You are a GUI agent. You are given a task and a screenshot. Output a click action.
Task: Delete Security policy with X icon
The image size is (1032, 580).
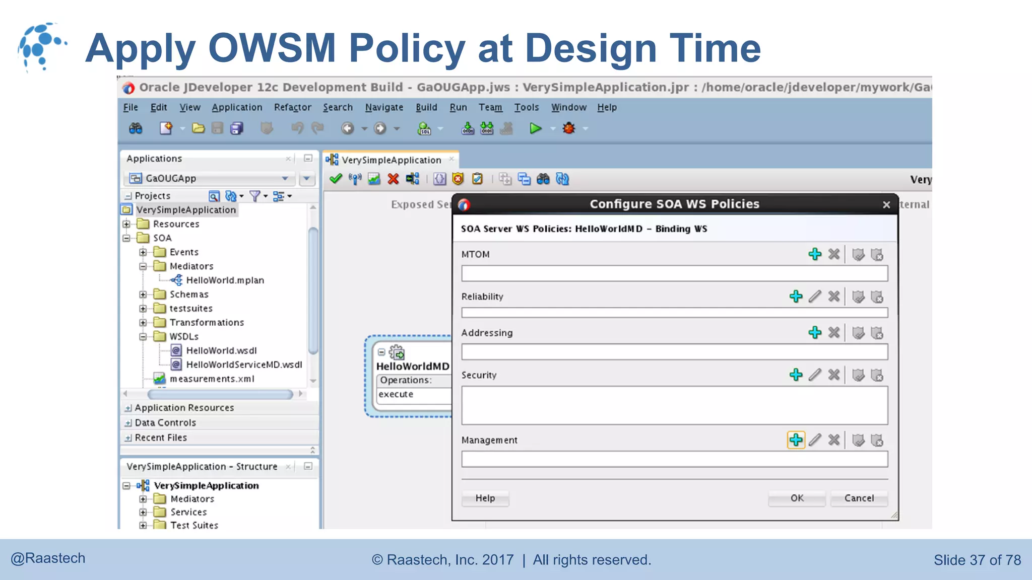pos(834,375)
